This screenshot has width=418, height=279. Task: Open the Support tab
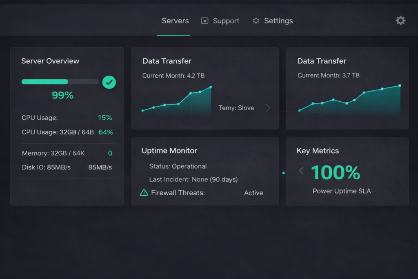226,21
